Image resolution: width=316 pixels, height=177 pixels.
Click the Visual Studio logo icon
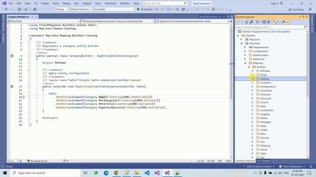pyautogui.click(x=4, y=3)
